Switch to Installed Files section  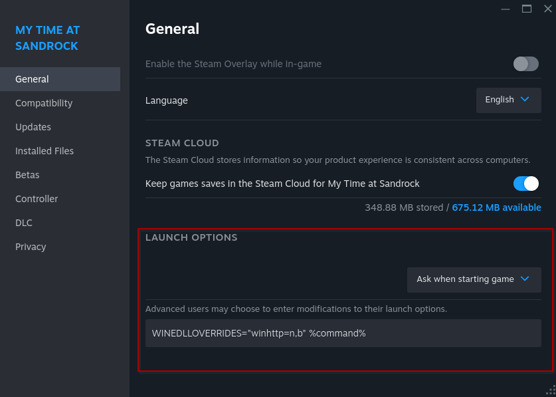pos(45,151)
